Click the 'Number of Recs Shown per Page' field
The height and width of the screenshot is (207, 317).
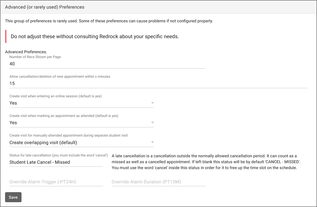tap(107, 64)
